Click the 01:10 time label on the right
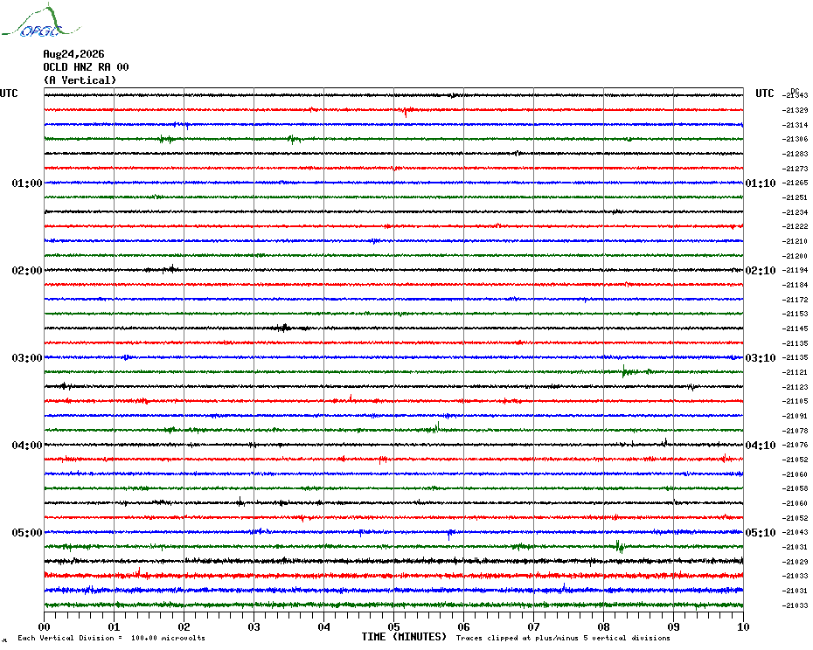The width and height of the screenshot is (813, 650). click(x=761, y=183)
